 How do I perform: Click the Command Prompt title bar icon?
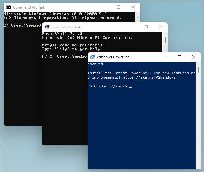(9, 7)
